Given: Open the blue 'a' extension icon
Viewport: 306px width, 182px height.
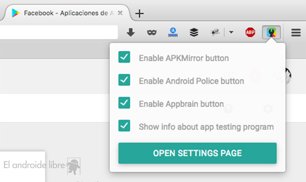Looking at the screenshot, I should tap(173, 33).
